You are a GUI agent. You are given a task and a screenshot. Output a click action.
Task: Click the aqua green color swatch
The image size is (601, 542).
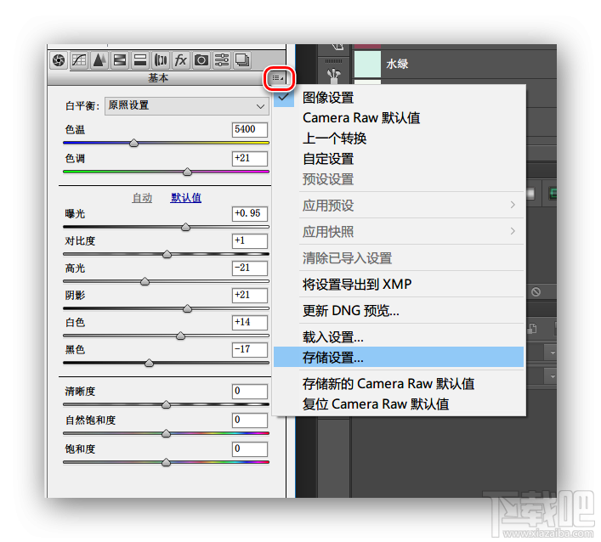(x=367, y=64)
